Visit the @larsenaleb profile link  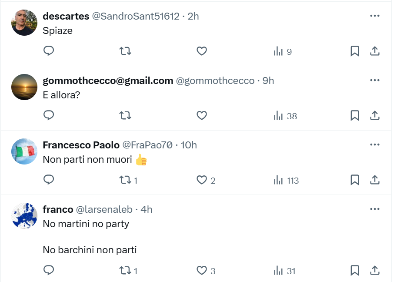pos(104,209)
